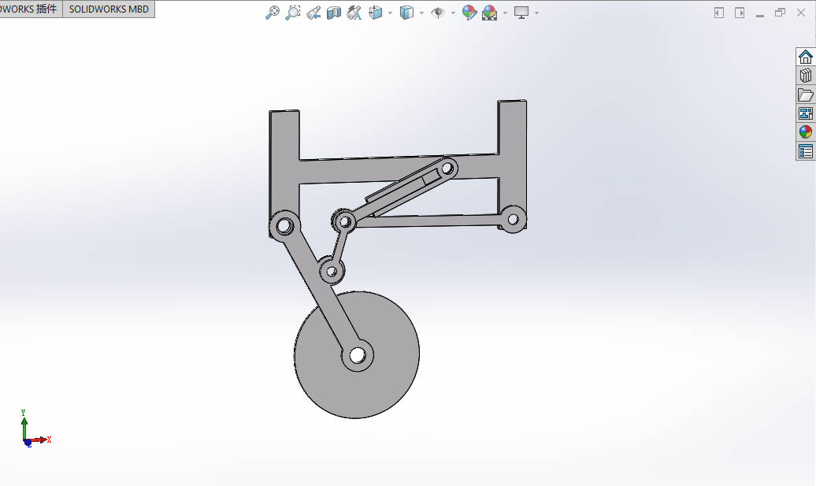Expand the Display Style dropdown arrow
This screenshot has width=816, height=486.
click(421, 13)
